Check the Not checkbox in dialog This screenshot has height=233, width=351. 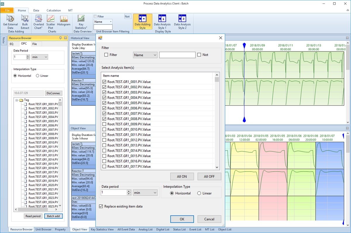[x=199, y=55]
